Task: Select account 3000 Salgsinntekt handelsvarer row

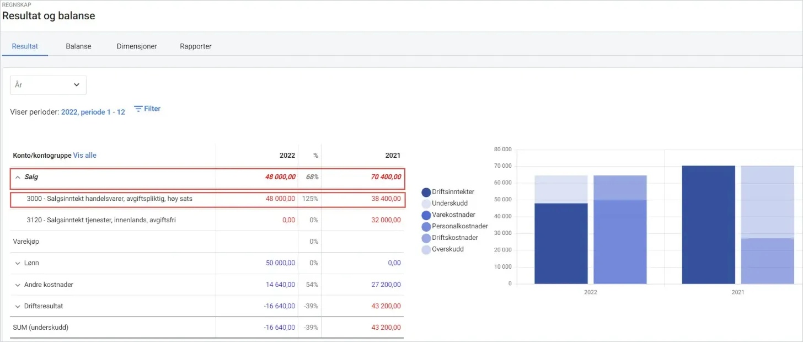Action: (x=208, y=200)
